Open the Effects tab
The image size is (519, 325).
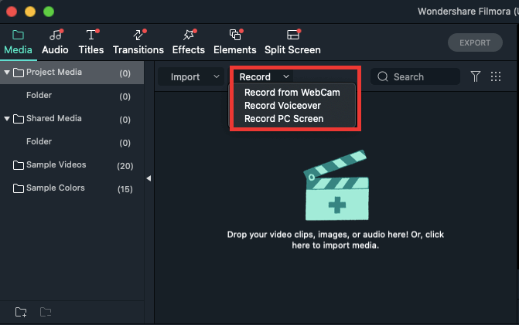coord(189,42)
